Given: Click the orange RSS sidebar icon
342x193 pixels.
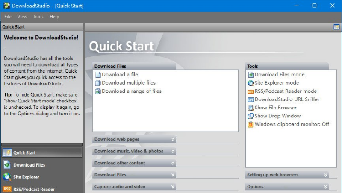Looking at the screenshot, I should pos(7,189).
